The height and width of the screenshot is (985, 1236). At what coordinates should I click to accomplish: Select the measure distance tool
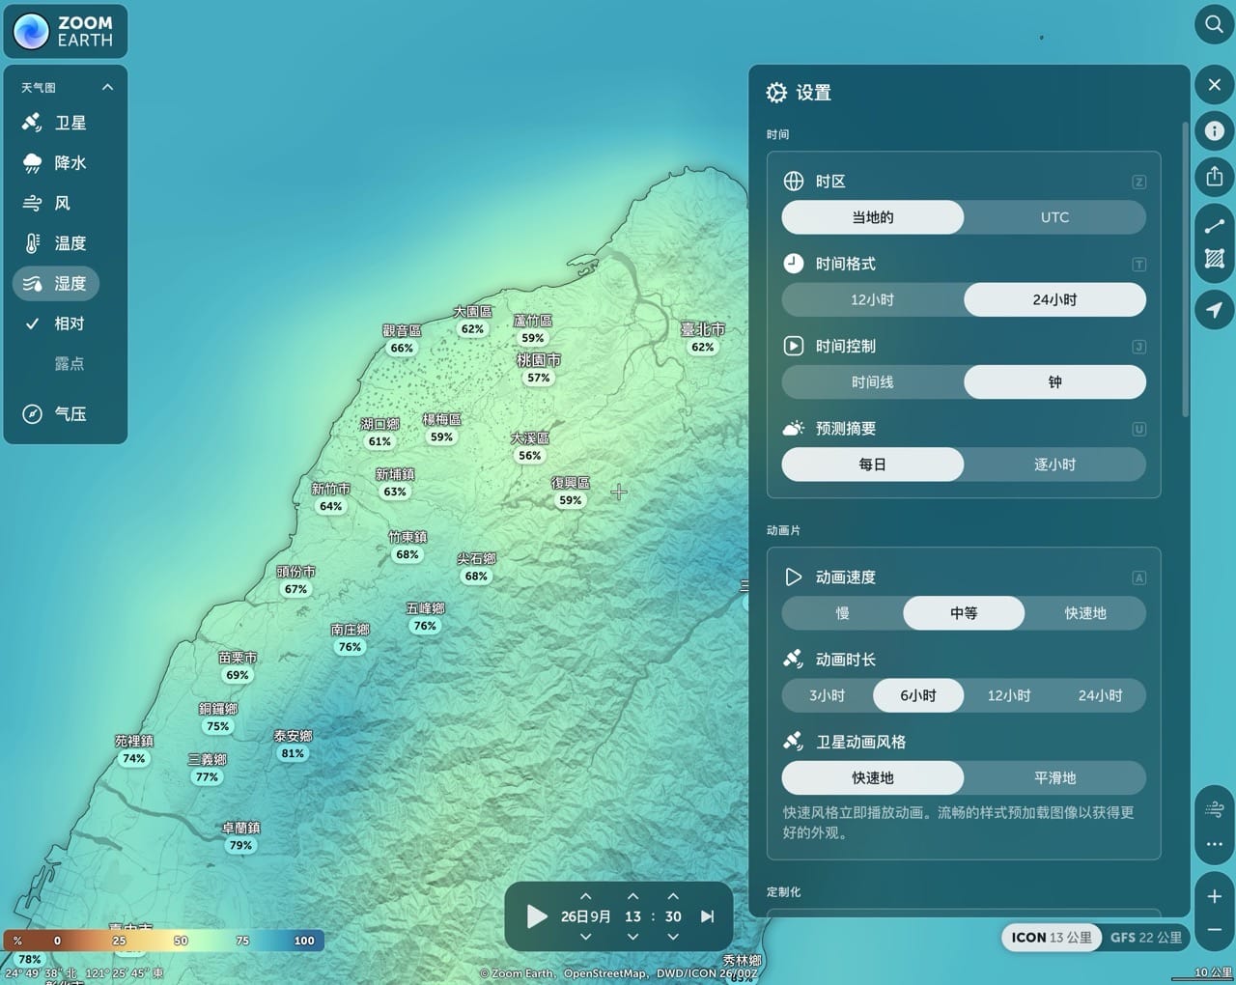point(1214,226)
